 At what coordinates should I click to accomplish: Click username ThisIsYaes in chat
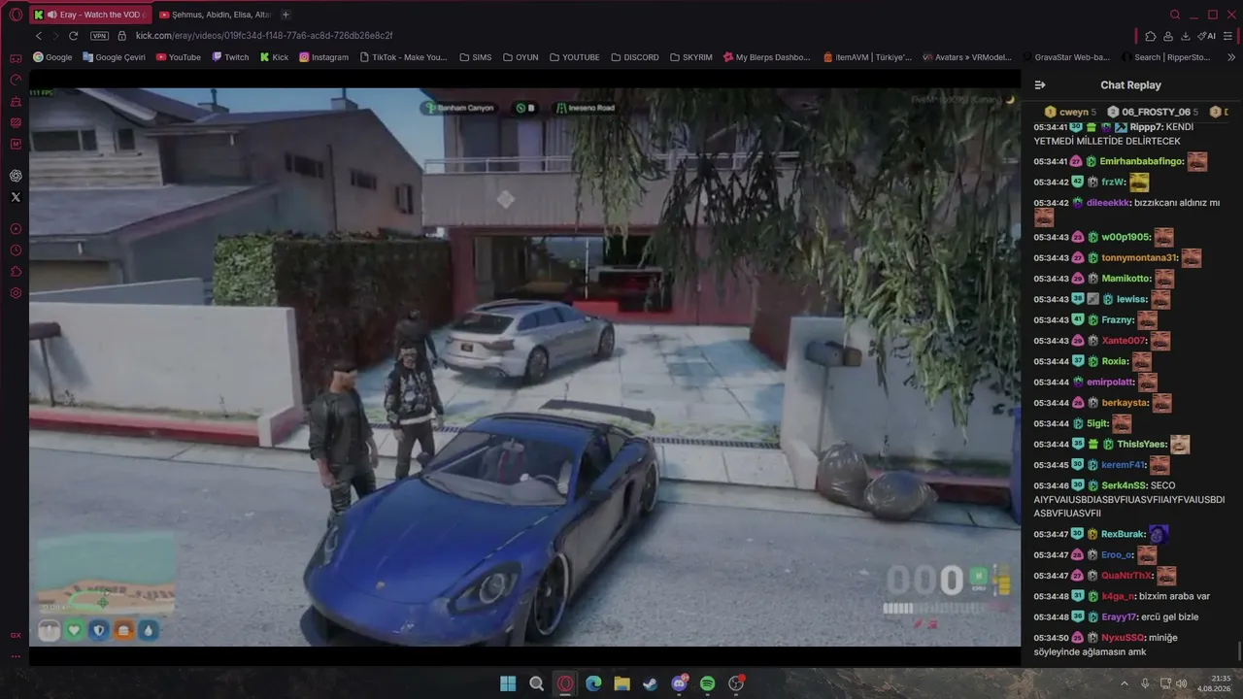tap(1142, 445)
